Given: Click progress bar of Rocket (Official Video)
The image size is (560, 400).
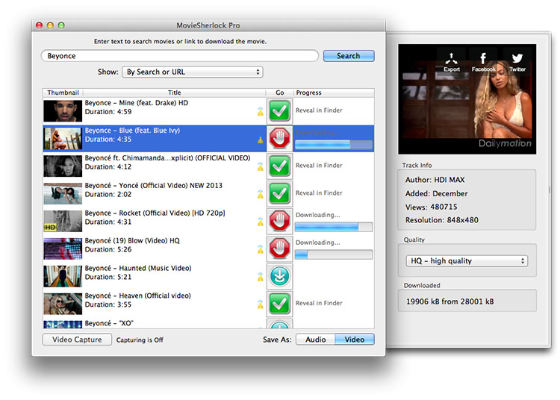Looking at the screenshot, I should [x=334, y=227].
